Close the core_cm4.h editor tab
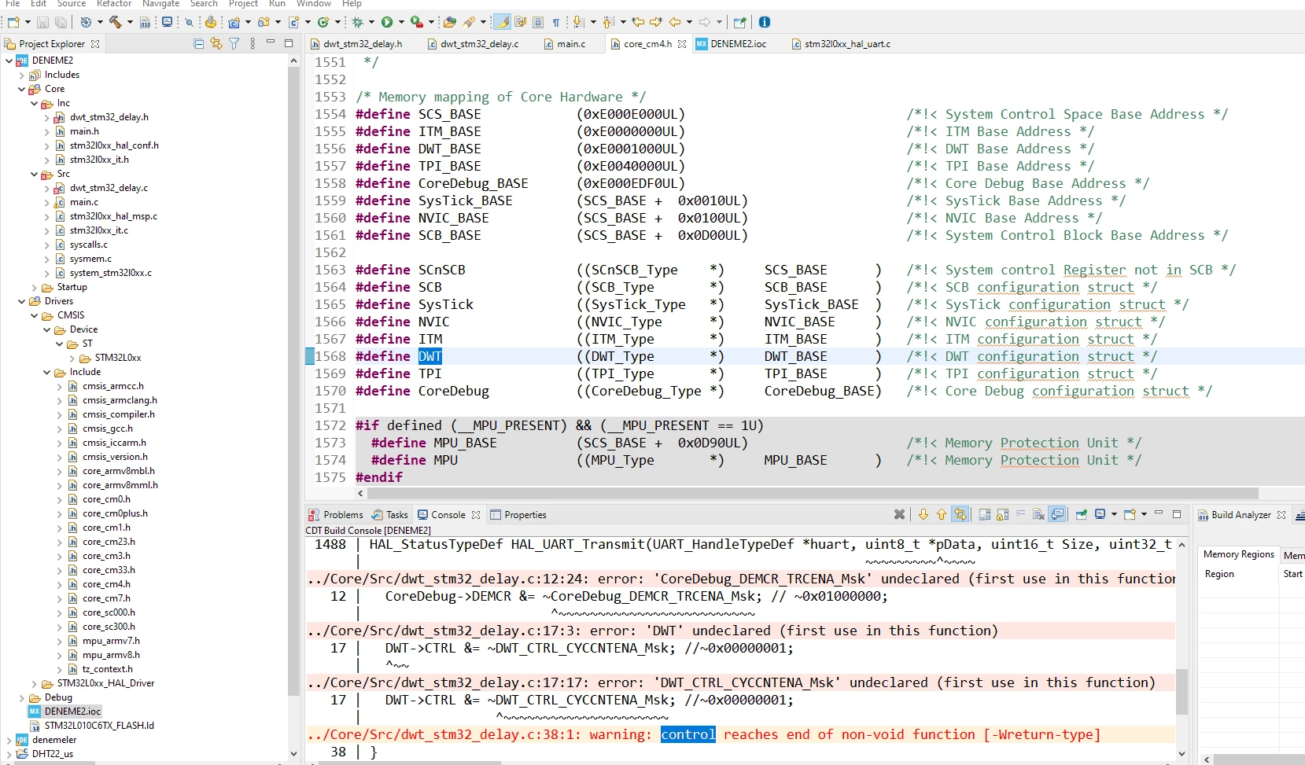Image resolution: width=1305 pixels, height=765 pixels. pos(682,44)
